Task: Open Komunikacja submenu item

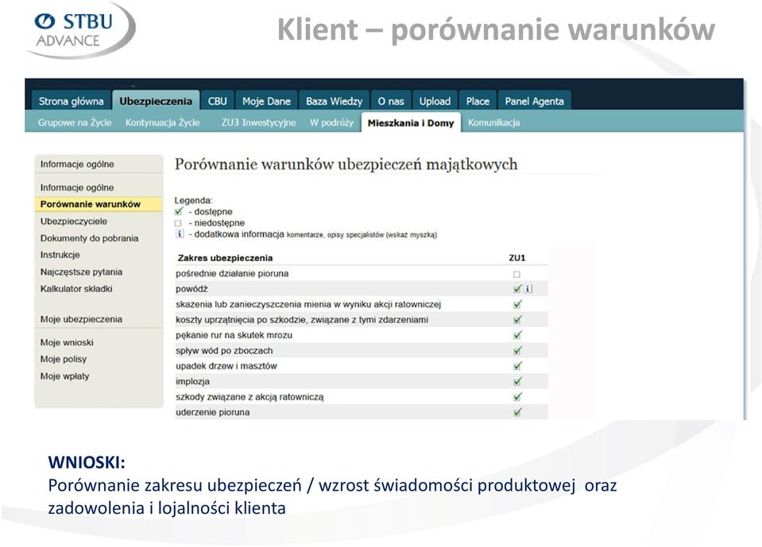Action: point(493,122)
